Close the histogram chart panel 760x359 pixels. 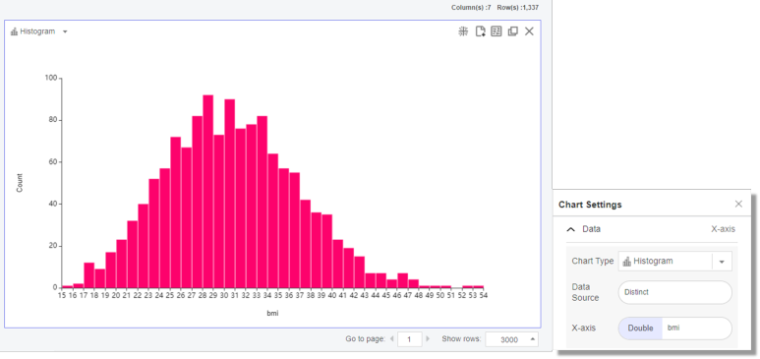click(x=529, y=31)
